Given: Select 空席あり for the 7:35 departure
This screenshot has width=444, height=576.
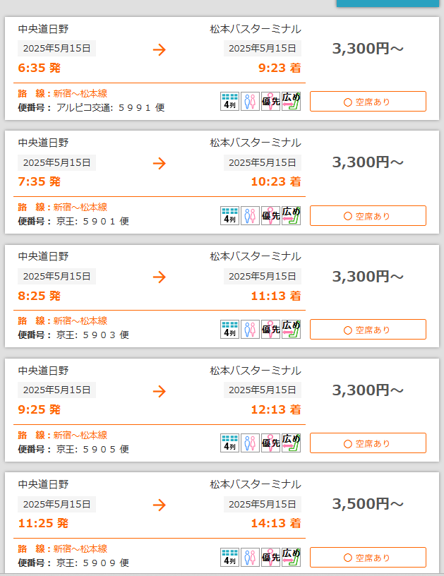Looking at the screenshot, I should click(x=368, y=216).
